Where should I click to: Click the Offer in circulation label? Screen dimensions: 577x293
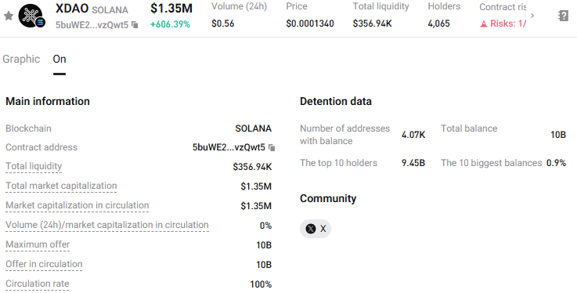44,264
